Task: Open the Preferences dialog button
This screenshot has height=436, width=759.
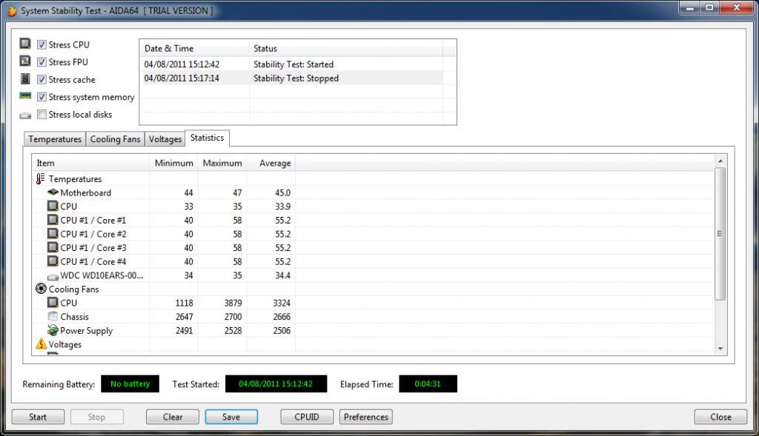Action: coord(366,417)
